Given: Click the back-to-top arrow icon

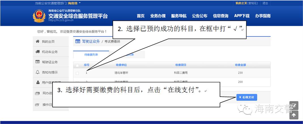Looking at the screenshot, I should 294,115.
